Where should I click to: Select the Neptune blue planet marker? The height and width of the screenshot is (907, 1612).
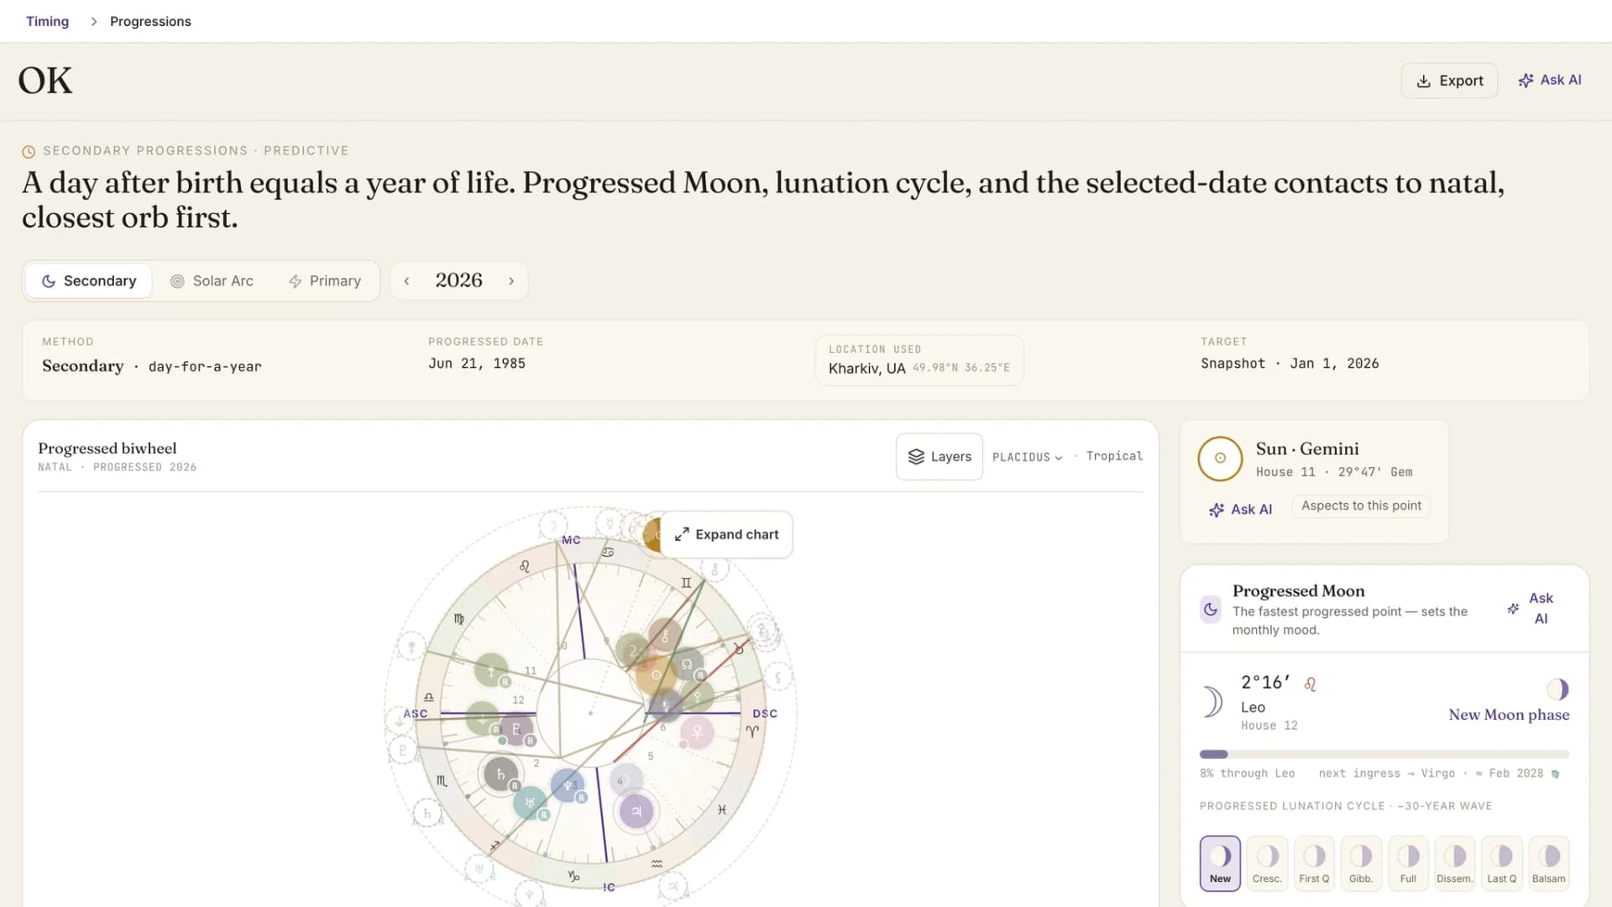pyautogui.click(x=568, y=786)
